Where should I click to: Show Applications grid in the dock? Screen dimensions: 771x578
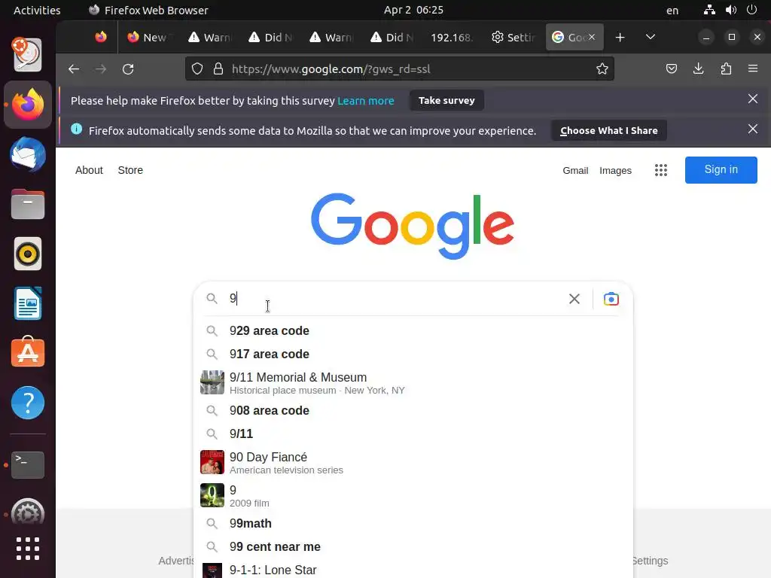[x=28, y=549]
